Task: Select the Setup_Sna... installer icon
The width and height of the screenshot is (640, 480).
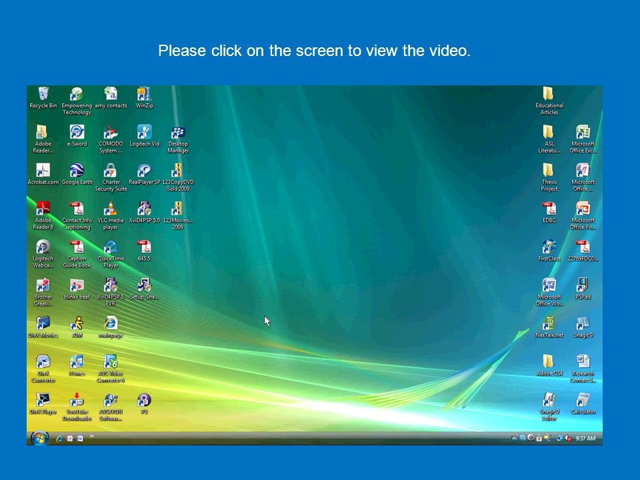Action: [145, 289]
